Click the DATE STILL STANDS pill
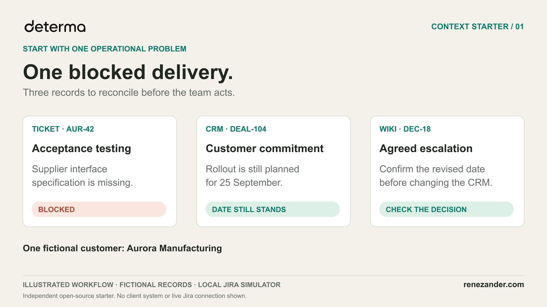This screenshot has height=307, width=547. point(273,209)
